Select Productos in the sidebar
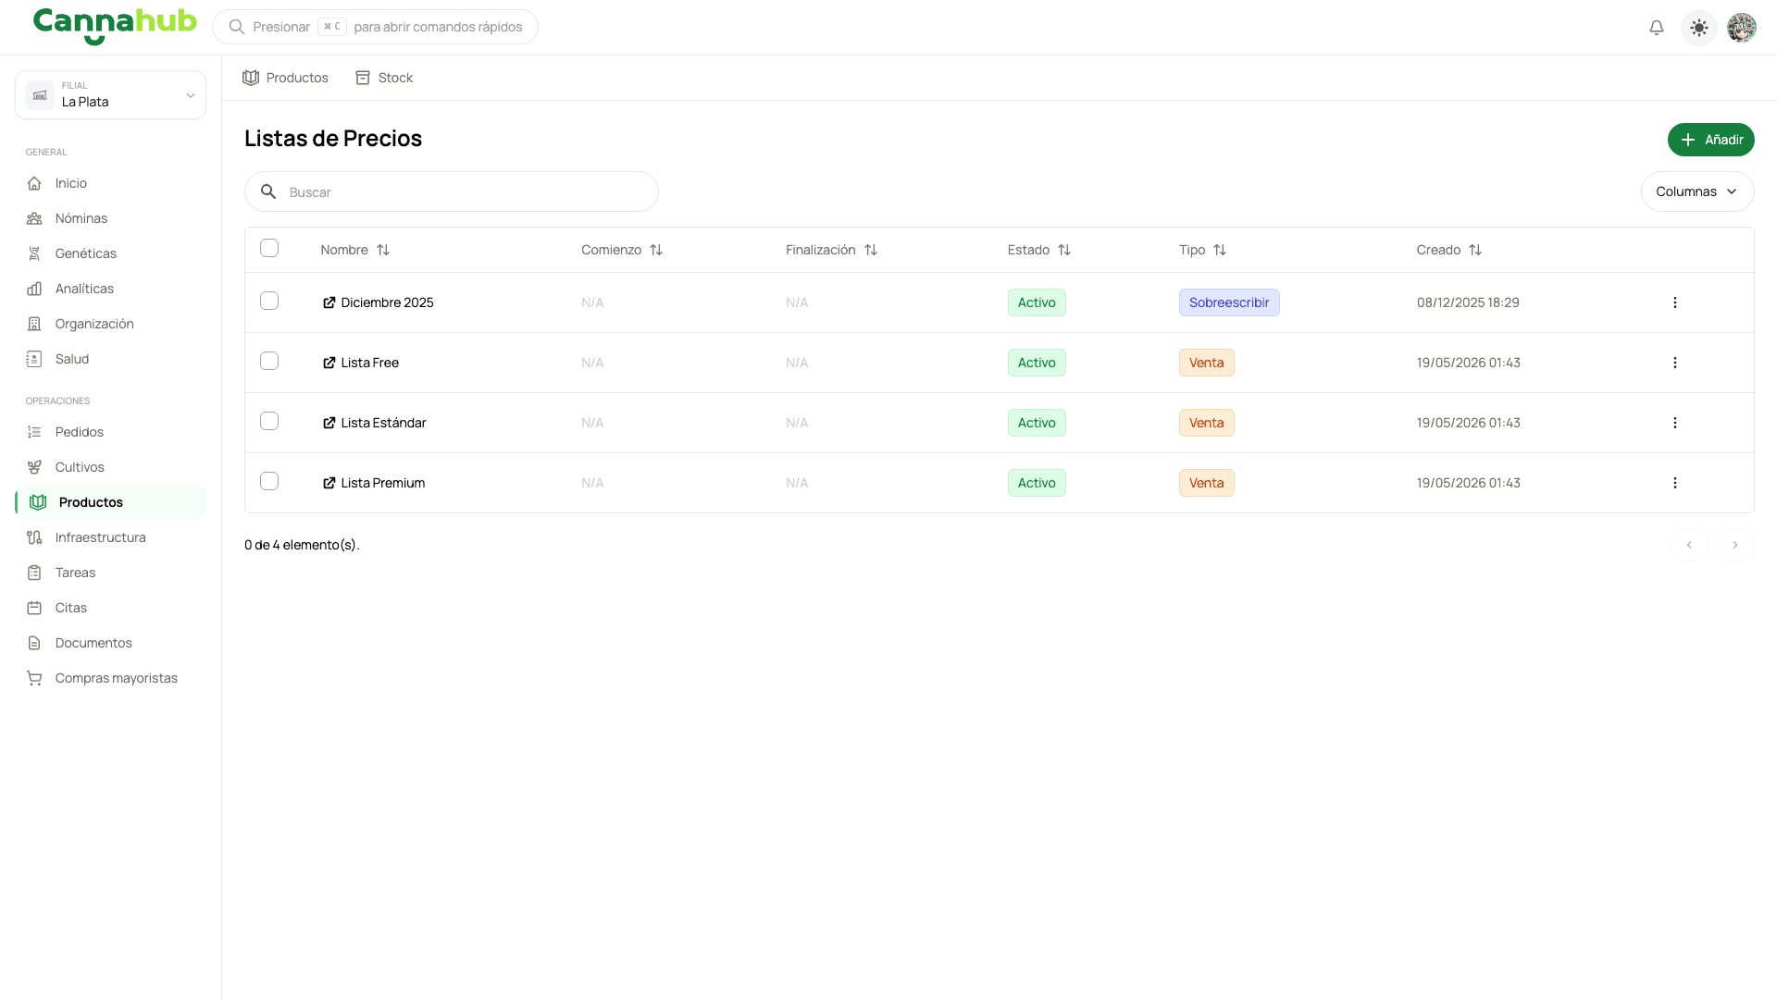The height and width of the screenshot is (999, 1777). point(110,502)
